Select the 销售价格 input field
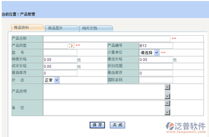This screenshot has width=209, height=137. coord(60,60)
